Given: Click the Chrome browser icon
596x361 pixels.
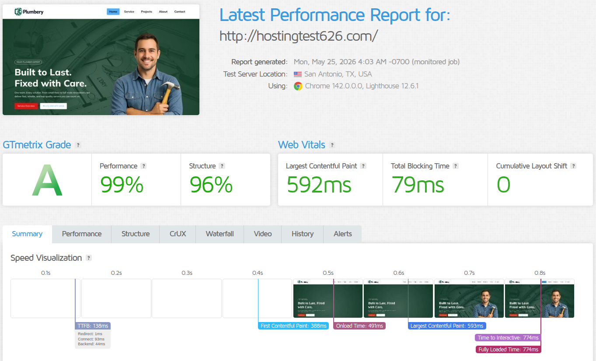Looking at the screenshot, I should coord(298,86).
